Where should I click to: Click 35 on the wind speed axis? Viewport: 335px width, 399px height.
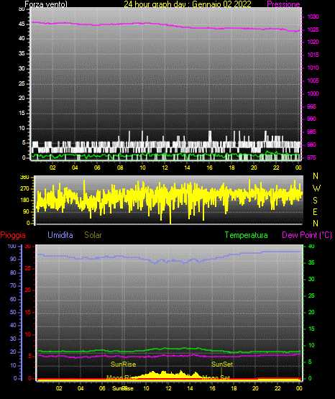pos(22,54)
